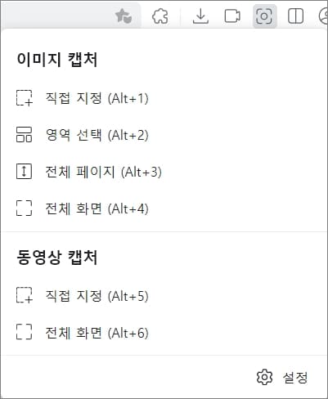Image resolution: width=328 pixels, height=399 pixels.
Task: Click dashed-plus icon under 이미지 캡처
Action: click(x=25, y=98)
